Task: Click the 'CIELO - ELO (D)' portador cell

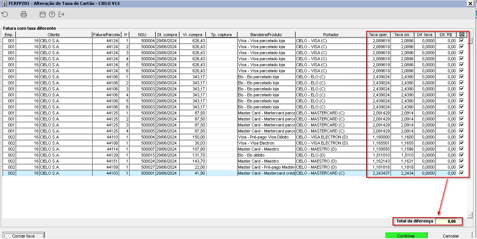Action: coord(331,155)
